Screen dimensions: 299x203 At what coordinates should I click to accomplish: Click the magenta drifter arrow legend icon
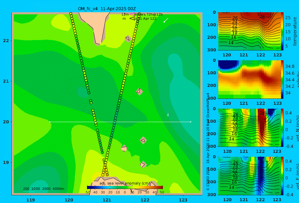pyautogui.click(x=132, y=14)
